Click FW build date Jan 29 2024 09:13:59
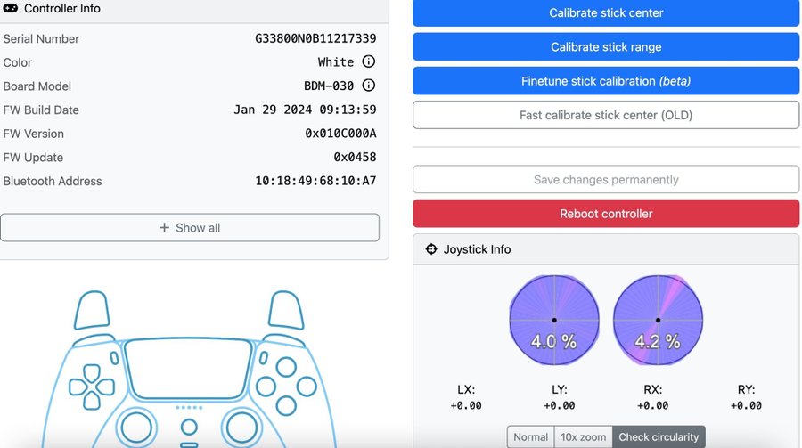Viewport: 802px width, 448px height. (x=305, y=110)
